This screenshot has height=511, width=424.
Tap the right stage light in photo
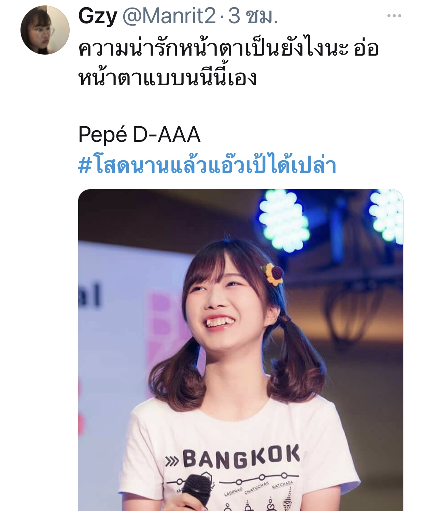point(387,216)
